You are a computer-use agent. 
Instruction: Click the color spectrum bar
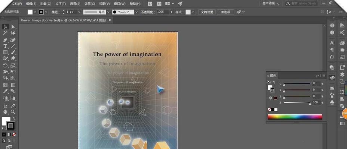(x=295, y=117)
